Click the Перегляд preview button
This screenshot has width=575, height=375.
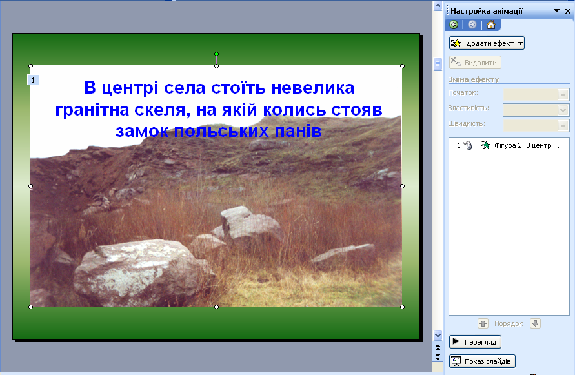[x=475, y=342]
